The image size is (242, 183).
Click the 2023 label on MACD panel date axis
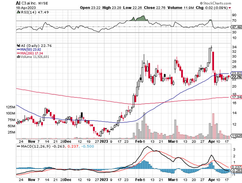coord(104,180)
